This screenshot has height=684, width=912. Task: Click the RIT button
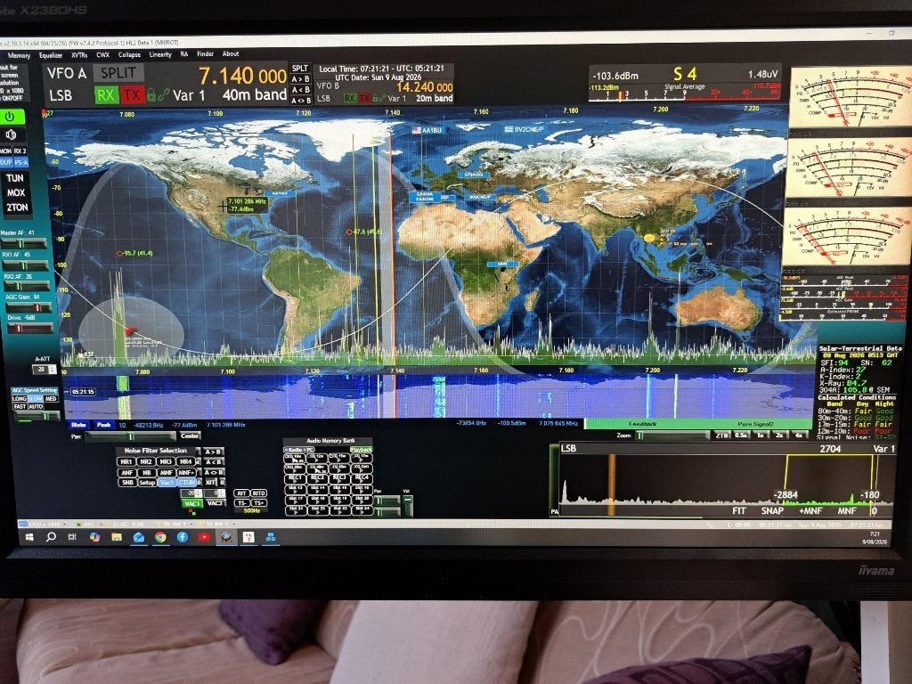242,493
